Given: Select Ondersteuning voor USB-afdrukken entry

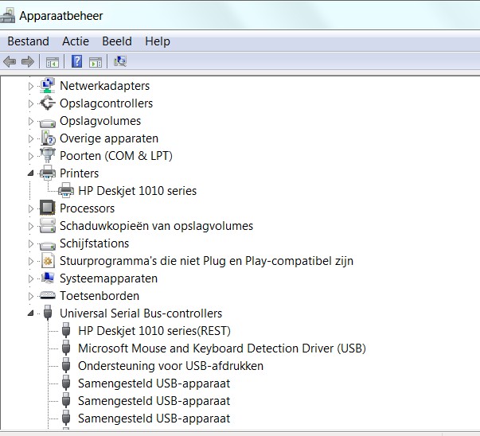Looking at the screenshot, I should tap(170, 366).
